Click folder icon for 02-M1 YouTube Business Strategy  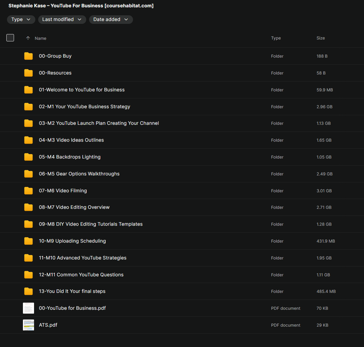click(x=28, y=107)
